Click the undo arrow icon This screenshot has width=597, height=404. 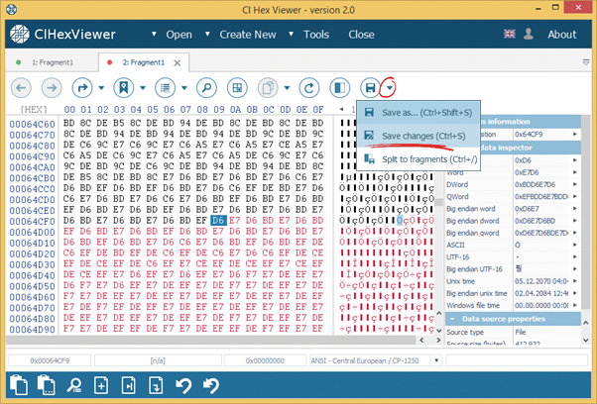(183, 385)
